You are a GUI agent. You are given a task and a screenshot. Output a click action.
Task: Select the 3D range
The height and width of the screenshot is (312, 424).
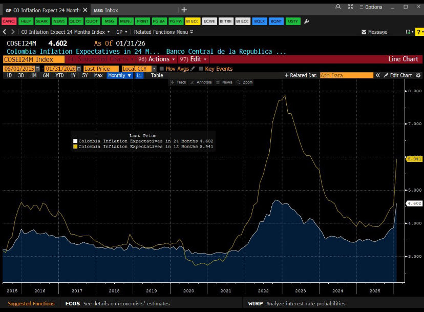[x=21, y=75]
